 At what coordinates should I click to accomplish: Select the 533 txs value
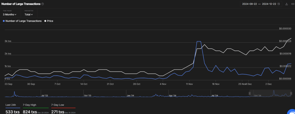[13, 112]
